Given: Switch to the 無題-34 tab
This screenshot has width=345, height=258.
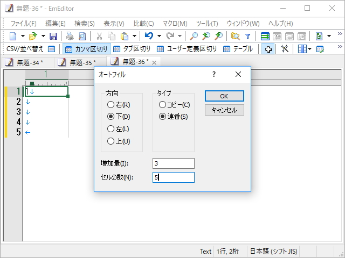Looking at the screenshot, I should tap(28, 62).
